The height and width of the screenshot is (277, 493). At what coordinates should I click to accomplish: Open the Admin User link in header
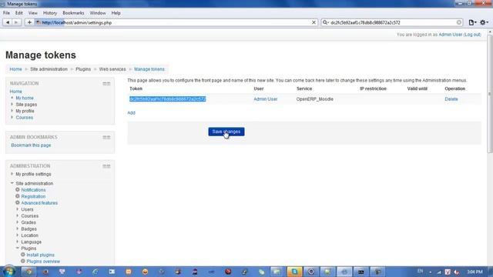450,35
